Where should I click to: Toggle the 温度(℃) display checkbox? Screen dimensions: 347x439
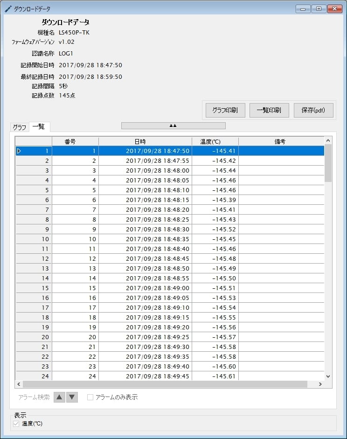click(16, 424)
